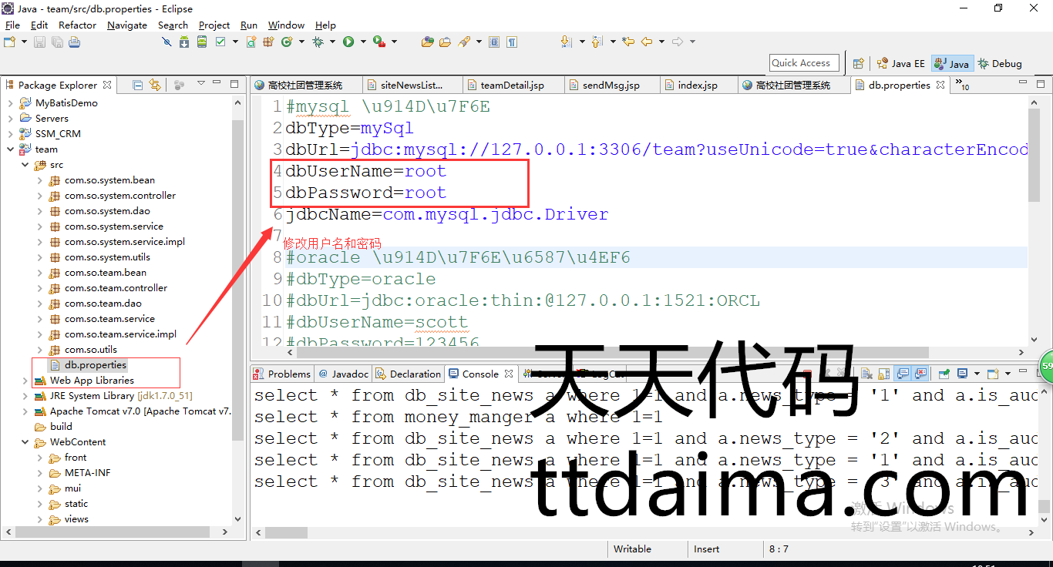Toggle Show Whitespace Characters button
This screenshot has height=567, width=1053.
point(512,42)
